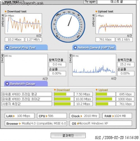Select the 761 kbps upload result field
This screenshot has height=141, width=140.
coord(105,40)
